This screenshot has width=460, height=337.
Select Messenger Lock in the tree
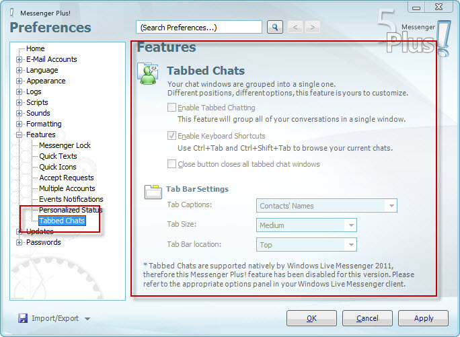tap(65, 145)
